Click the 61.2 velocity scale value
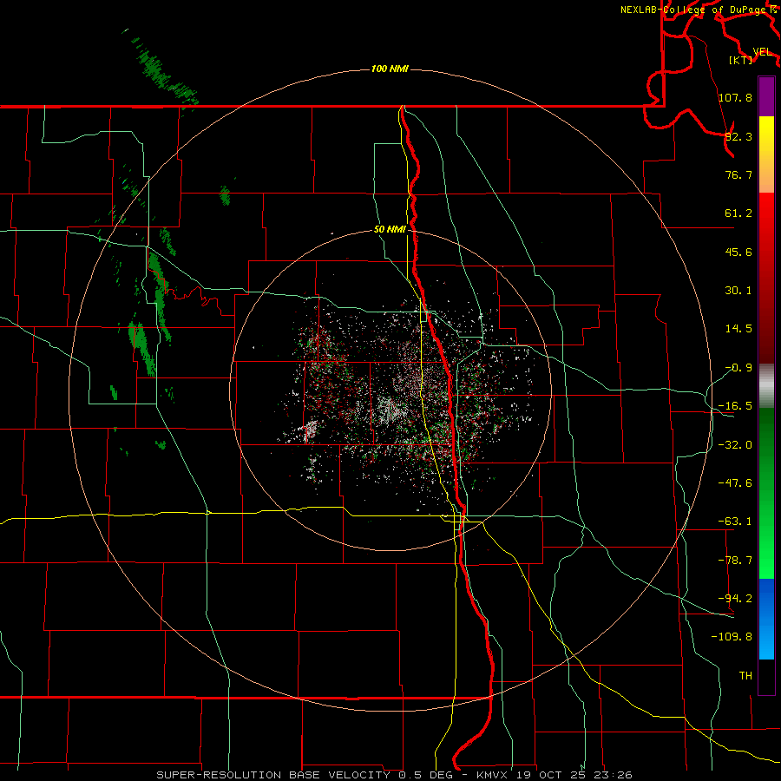 [x=738, y=213]
